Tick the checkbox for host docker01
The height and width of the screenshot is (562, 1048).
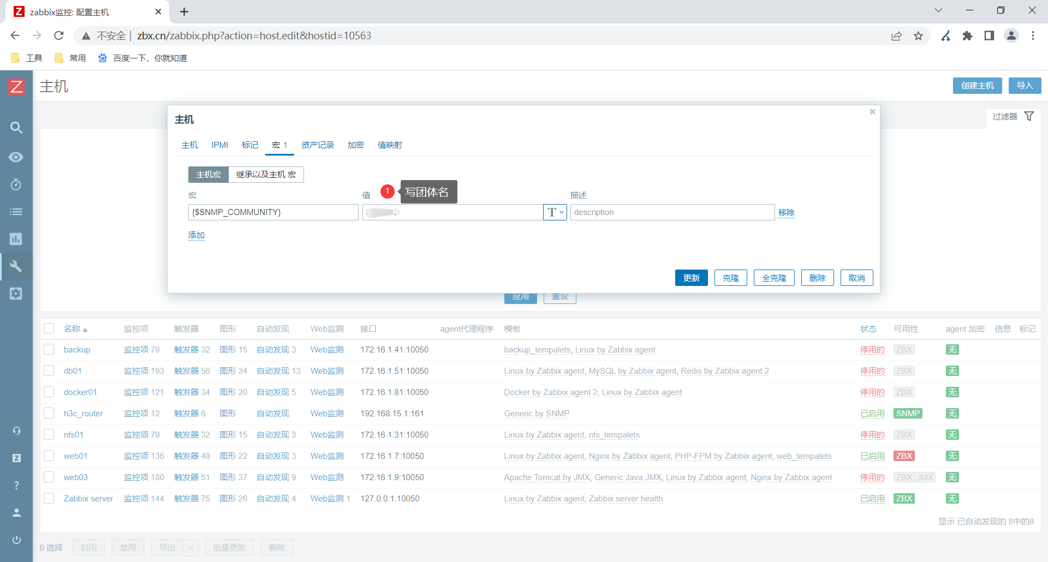pos(49,392)
